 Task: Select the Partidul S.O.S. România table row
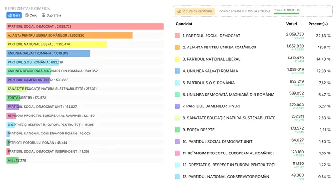[253, 83]
